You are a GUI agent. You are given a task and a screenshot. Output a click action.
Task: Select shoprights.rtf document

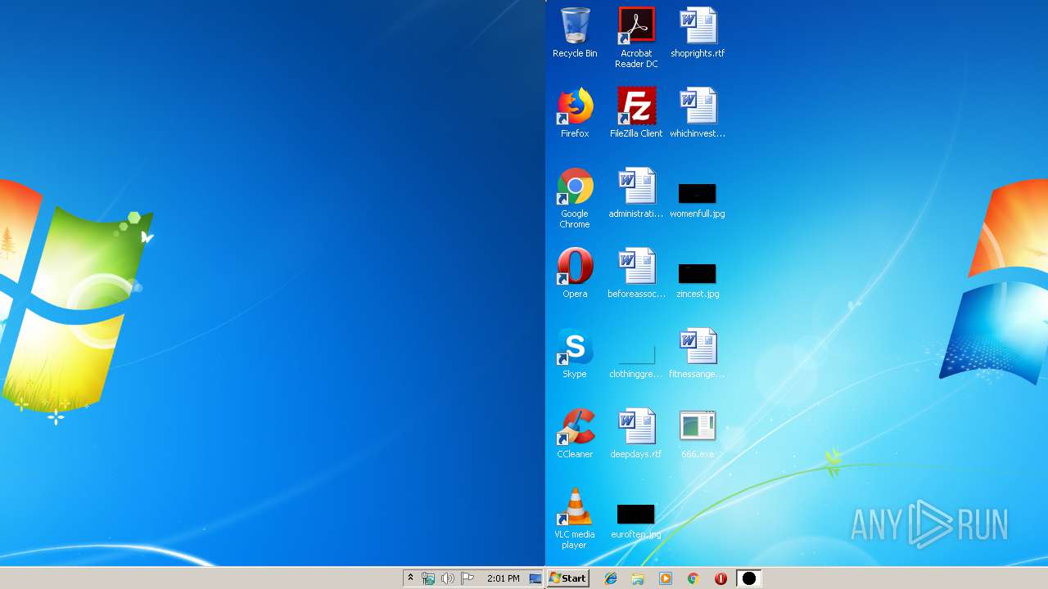pyautogui.click(x=698, y=33)
